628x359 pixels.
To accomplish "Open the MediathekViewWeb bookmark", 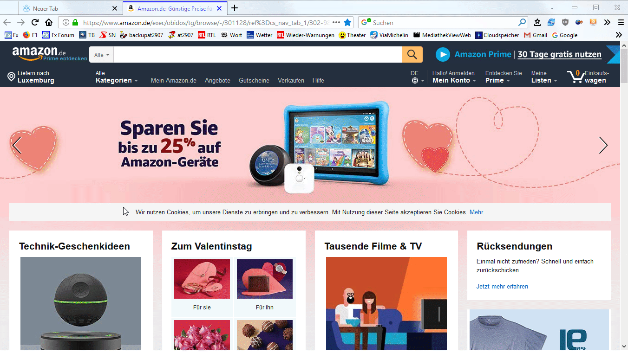I will coord(442,35).
